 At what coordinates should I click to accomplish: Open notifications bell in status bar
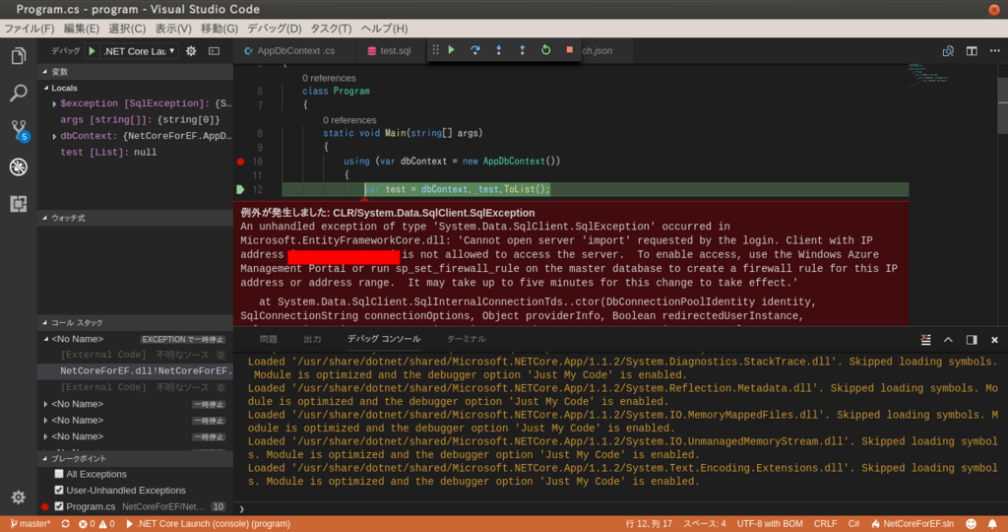point(992,524)
